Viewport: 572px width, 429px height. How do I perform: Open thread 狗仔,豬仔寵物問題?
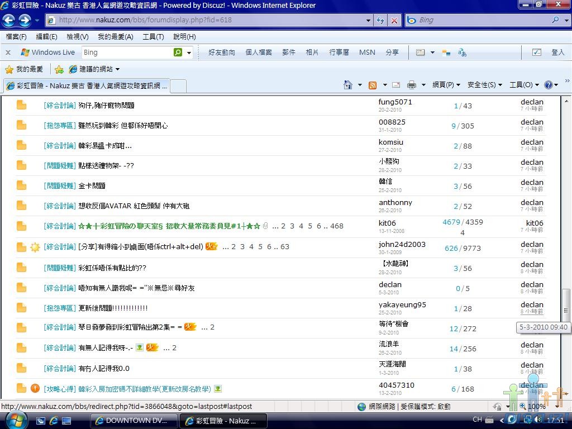[x=106, y=106]
